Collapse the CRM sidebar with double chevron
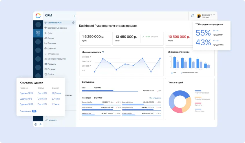The image size is (245, 143). tap(74, 16)
